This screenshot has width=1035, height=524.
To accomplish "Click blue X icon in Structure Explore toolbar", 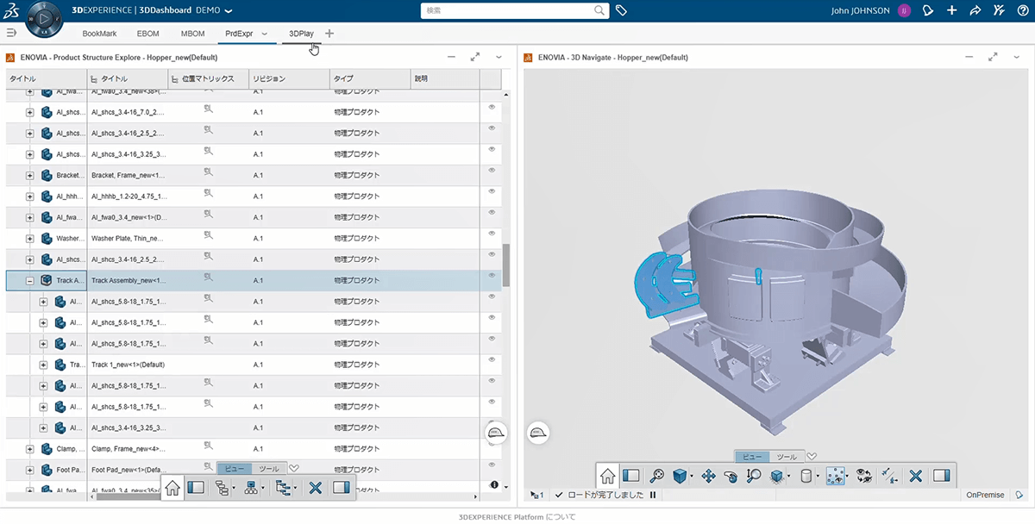I will click(315, 488).
